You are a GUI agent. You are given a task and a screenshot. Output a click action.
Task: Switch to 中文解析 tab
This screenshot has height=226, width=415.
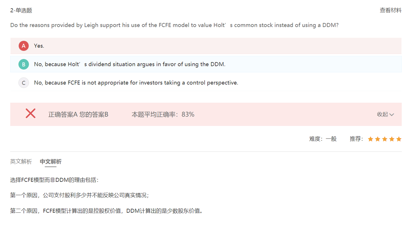point(51,161)
